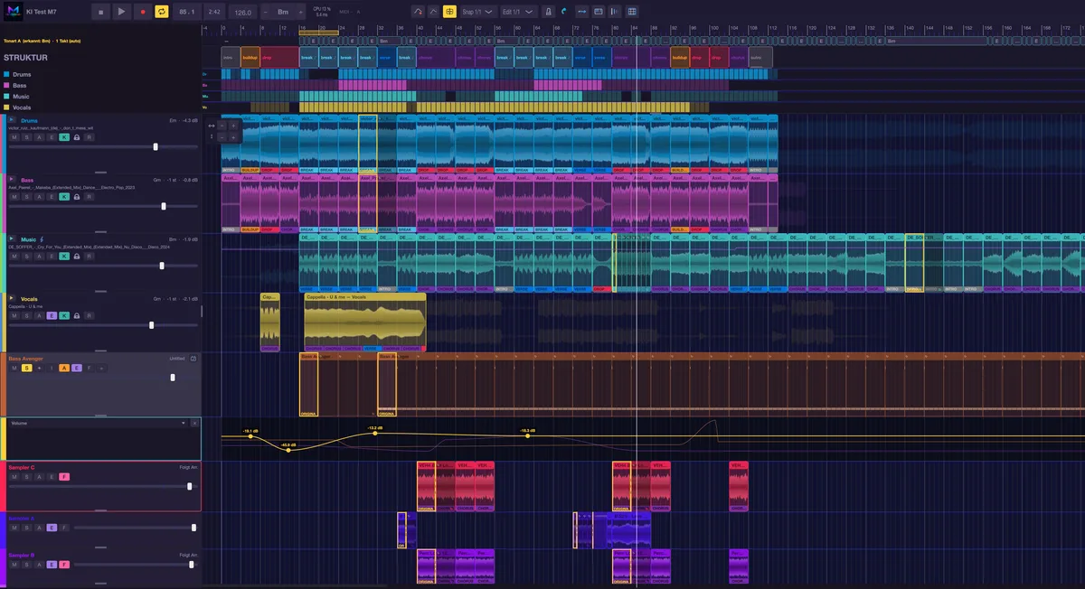Click the panel layout icon in top toolbar
Image resolution: width=1085 pixels, height=589 pixels.
click(x=599, y=12)
